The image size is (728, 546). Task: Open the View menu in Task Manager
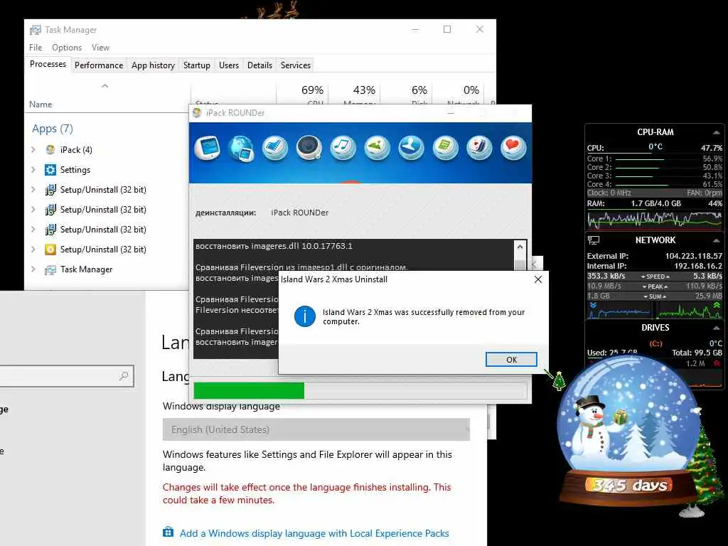point(100,48)
